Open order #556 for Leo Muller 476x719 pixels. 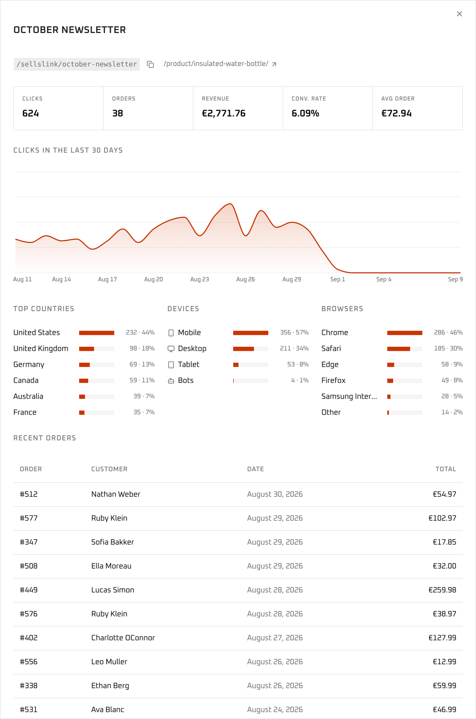click(x=238, y=662)
